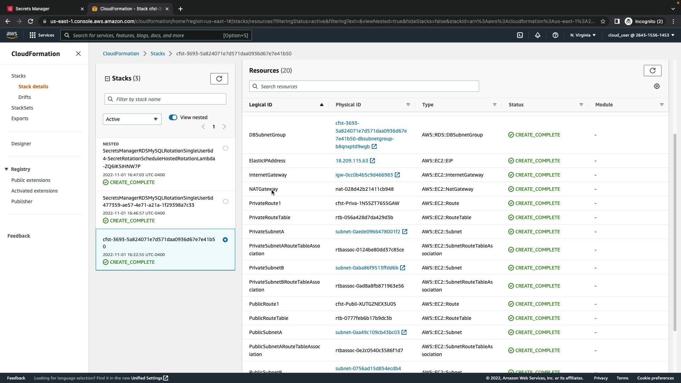Viewport: 681px width, 383px height.
Task: Refresh the Resources list
Action: pyautogui.click(x=652, y=71)
